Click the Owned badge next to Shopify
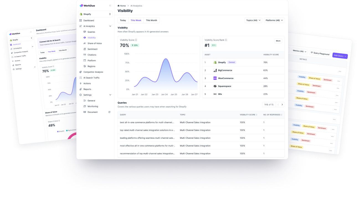 click(x=232, y=62)
